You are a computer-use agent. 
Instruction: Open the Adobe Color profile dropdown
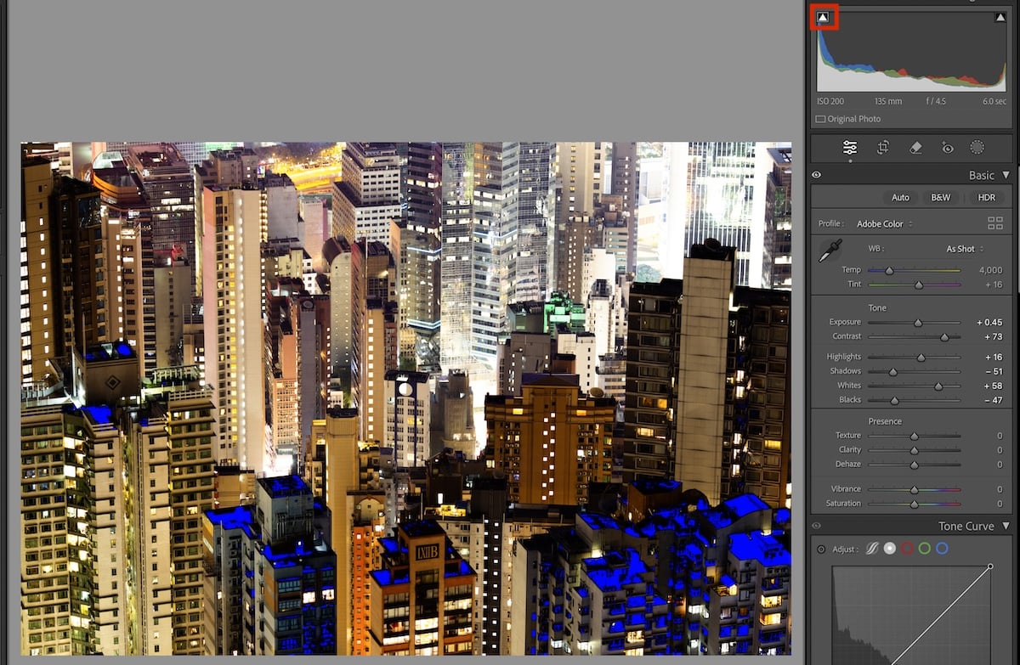click(884, 223)
